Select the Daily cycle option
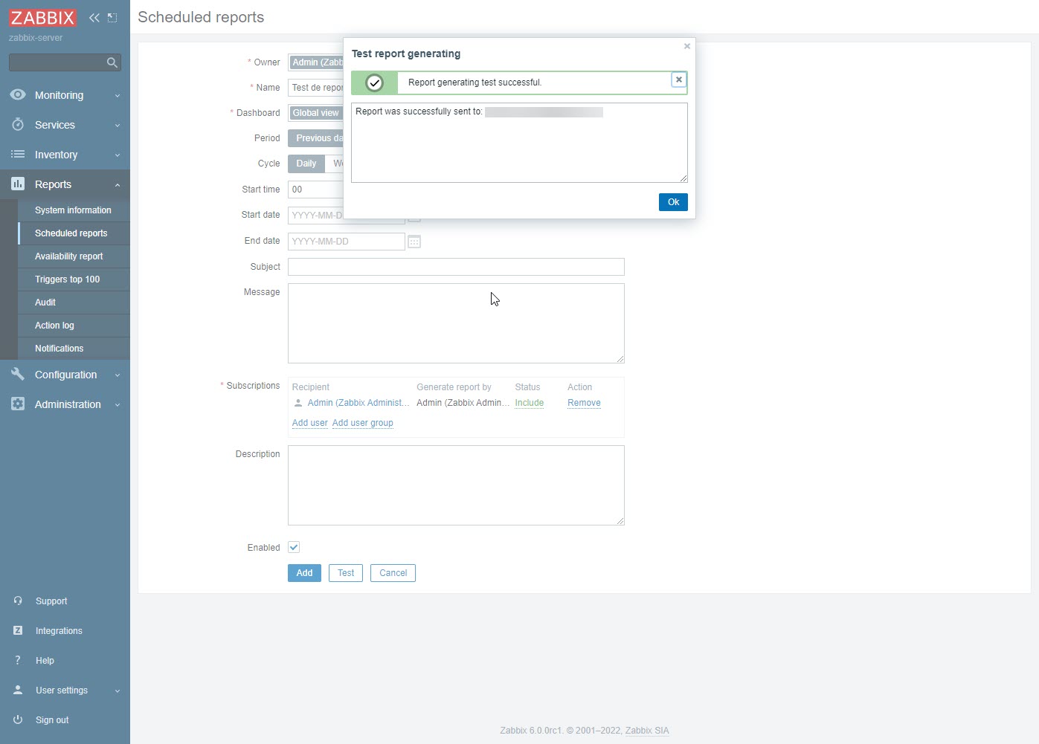 point(306,164)
